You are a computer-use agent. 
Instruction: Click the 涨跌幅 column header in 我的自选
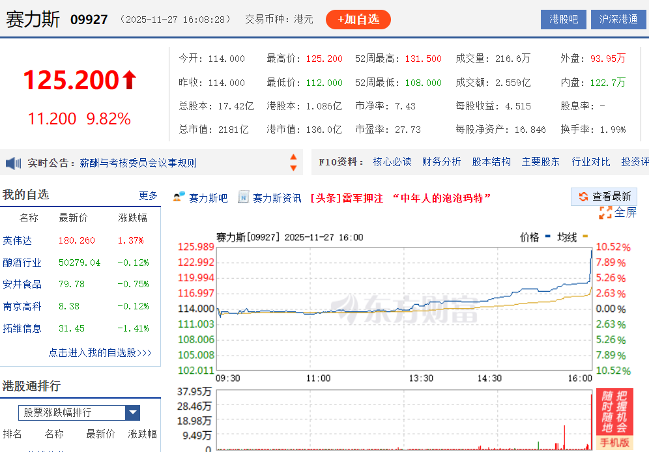tap(132, 218)
